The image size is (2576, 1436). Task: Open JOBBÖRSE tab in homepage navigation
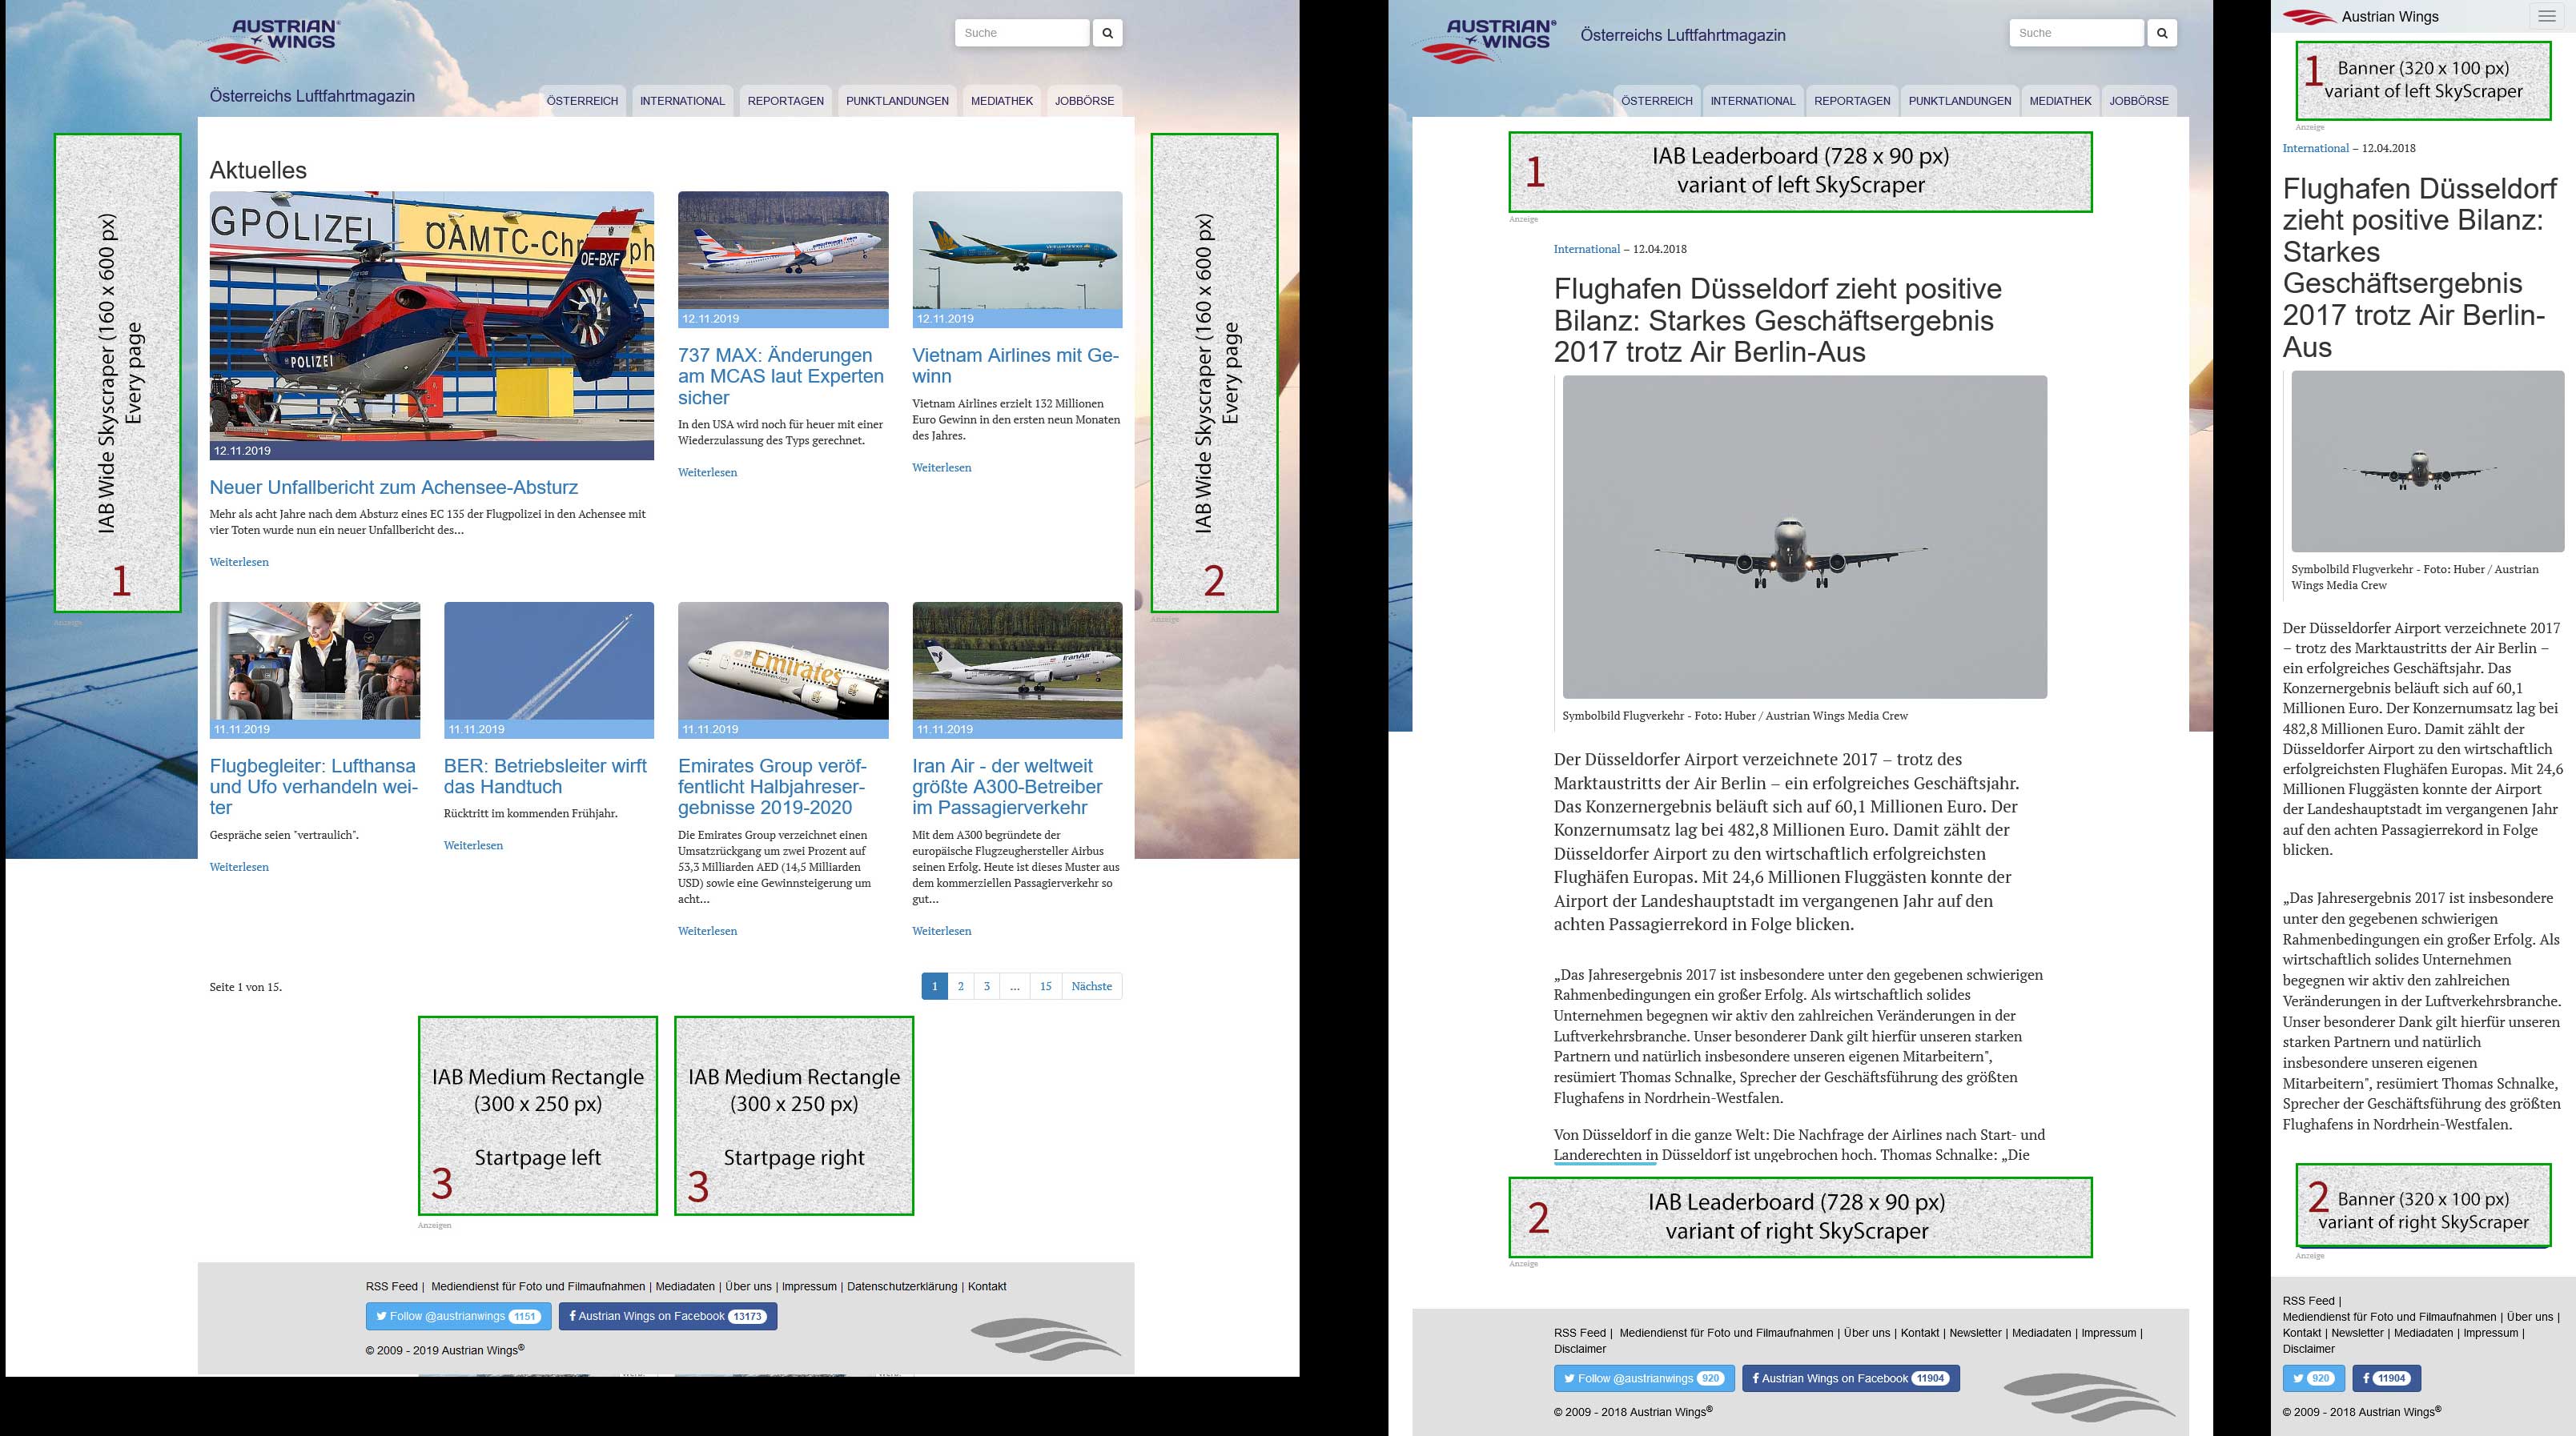[1084, 101]
